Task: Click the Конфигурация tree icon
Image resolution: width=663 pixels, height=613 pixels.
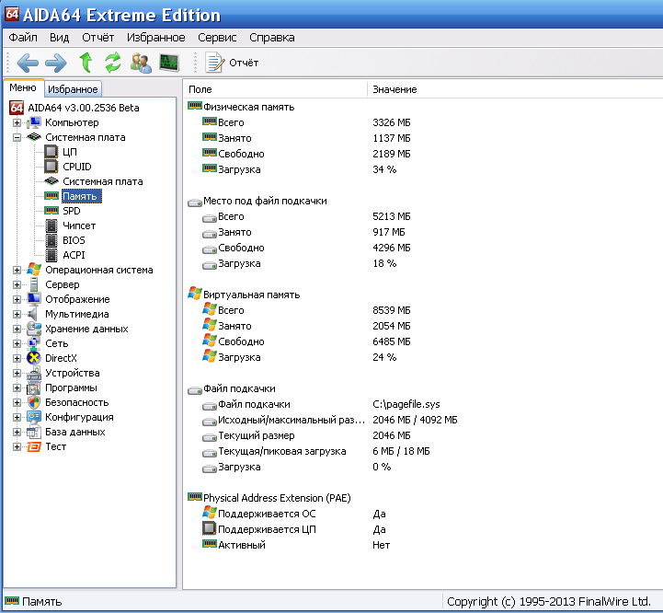Action: point(34,418)
